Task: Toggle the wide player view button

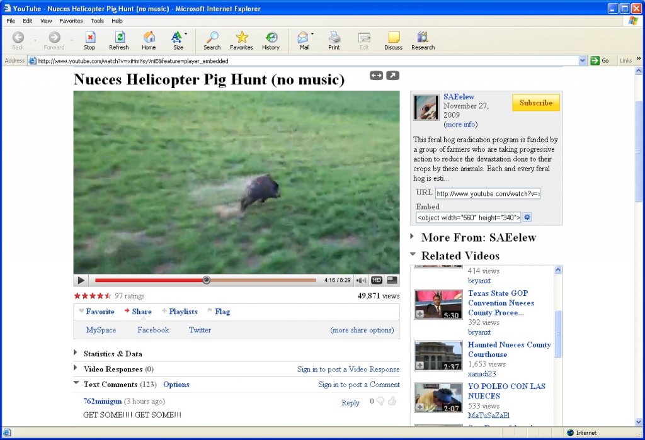Action: pos(376,76)
